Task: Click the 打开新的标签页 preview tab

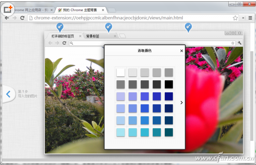Action: 63,36
